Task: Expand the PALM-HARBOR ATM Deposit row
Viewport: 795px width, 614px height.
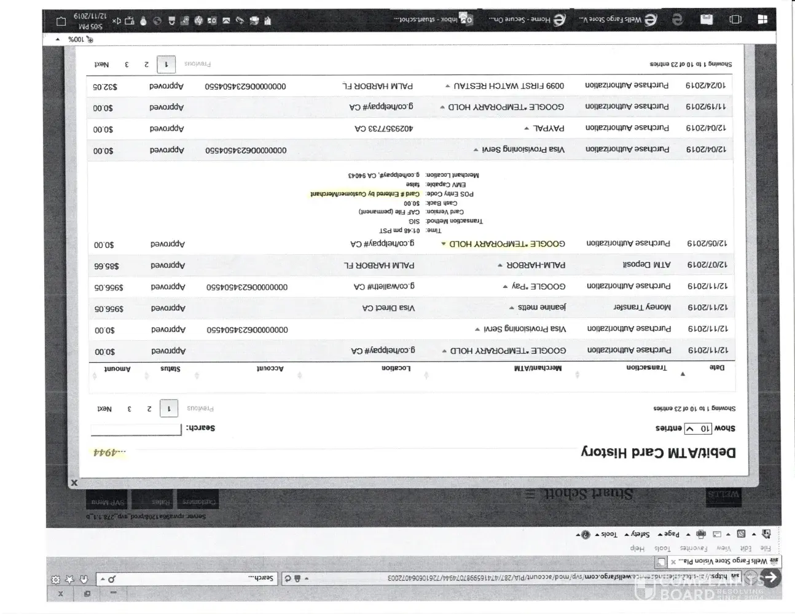Action: pos(501,266)
